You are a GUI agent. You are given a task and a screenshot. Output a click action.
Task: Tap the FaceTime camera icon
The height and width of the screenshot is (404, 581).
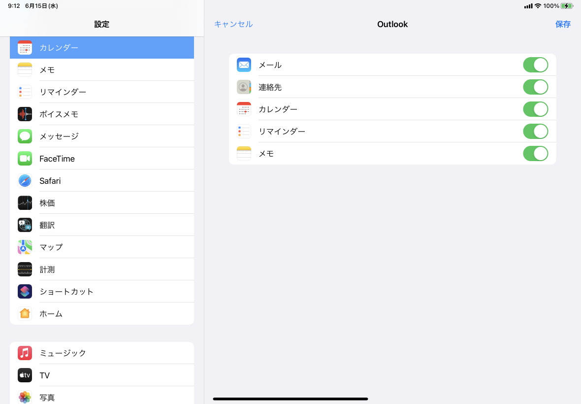(25, 159)
